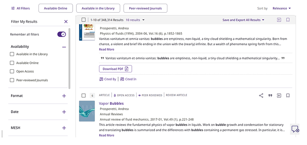The width and height of the screenshot is (307, 145).
Task: Click the Peer-reviewed Journals pill button
Action: click(x=145, y=8)
